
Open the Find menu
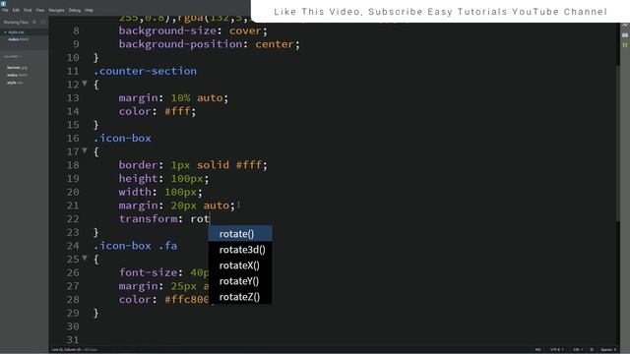[28, 10]
